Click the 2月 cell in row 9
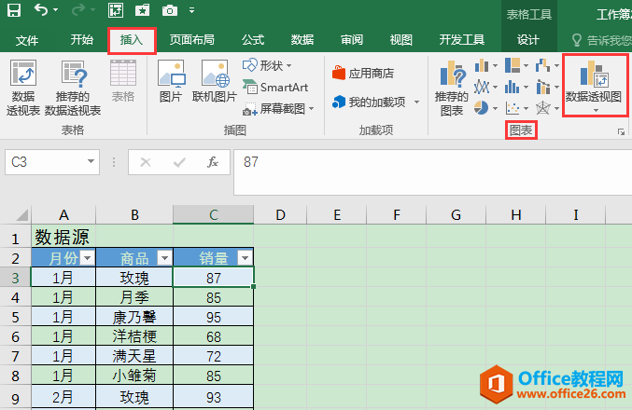Screen dimensions: 632x410 (63, 398)
